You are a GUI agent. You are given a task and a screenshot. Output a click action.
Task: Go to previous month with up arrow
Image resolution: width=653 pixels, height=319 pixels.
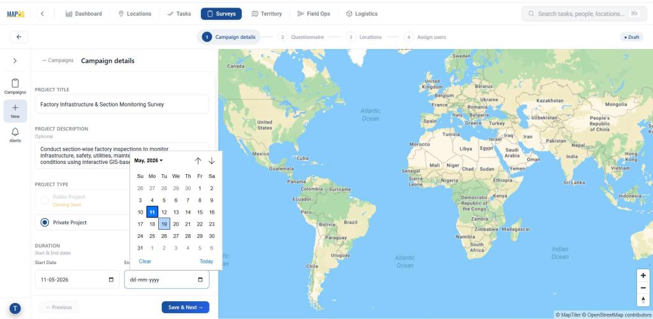[198, 161]
